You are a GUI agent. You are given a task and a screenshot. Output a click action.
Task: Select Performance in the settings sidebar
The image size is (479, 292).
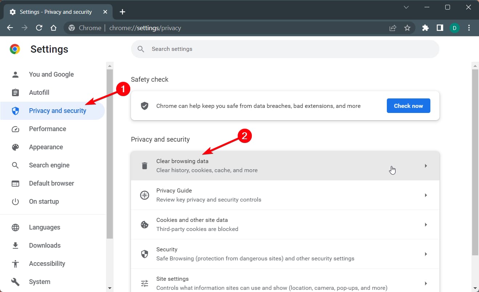[48, 129]
